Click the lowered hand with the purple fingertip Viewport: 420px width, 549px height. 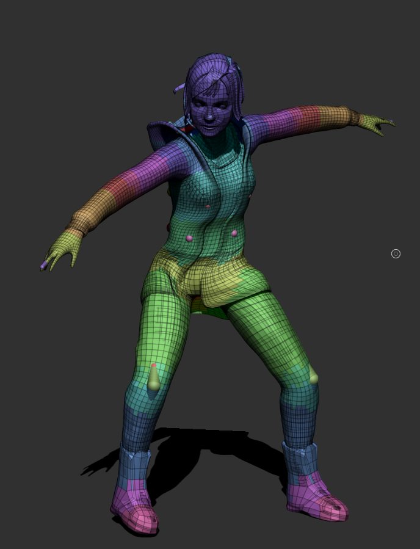[x=61, y=250]
